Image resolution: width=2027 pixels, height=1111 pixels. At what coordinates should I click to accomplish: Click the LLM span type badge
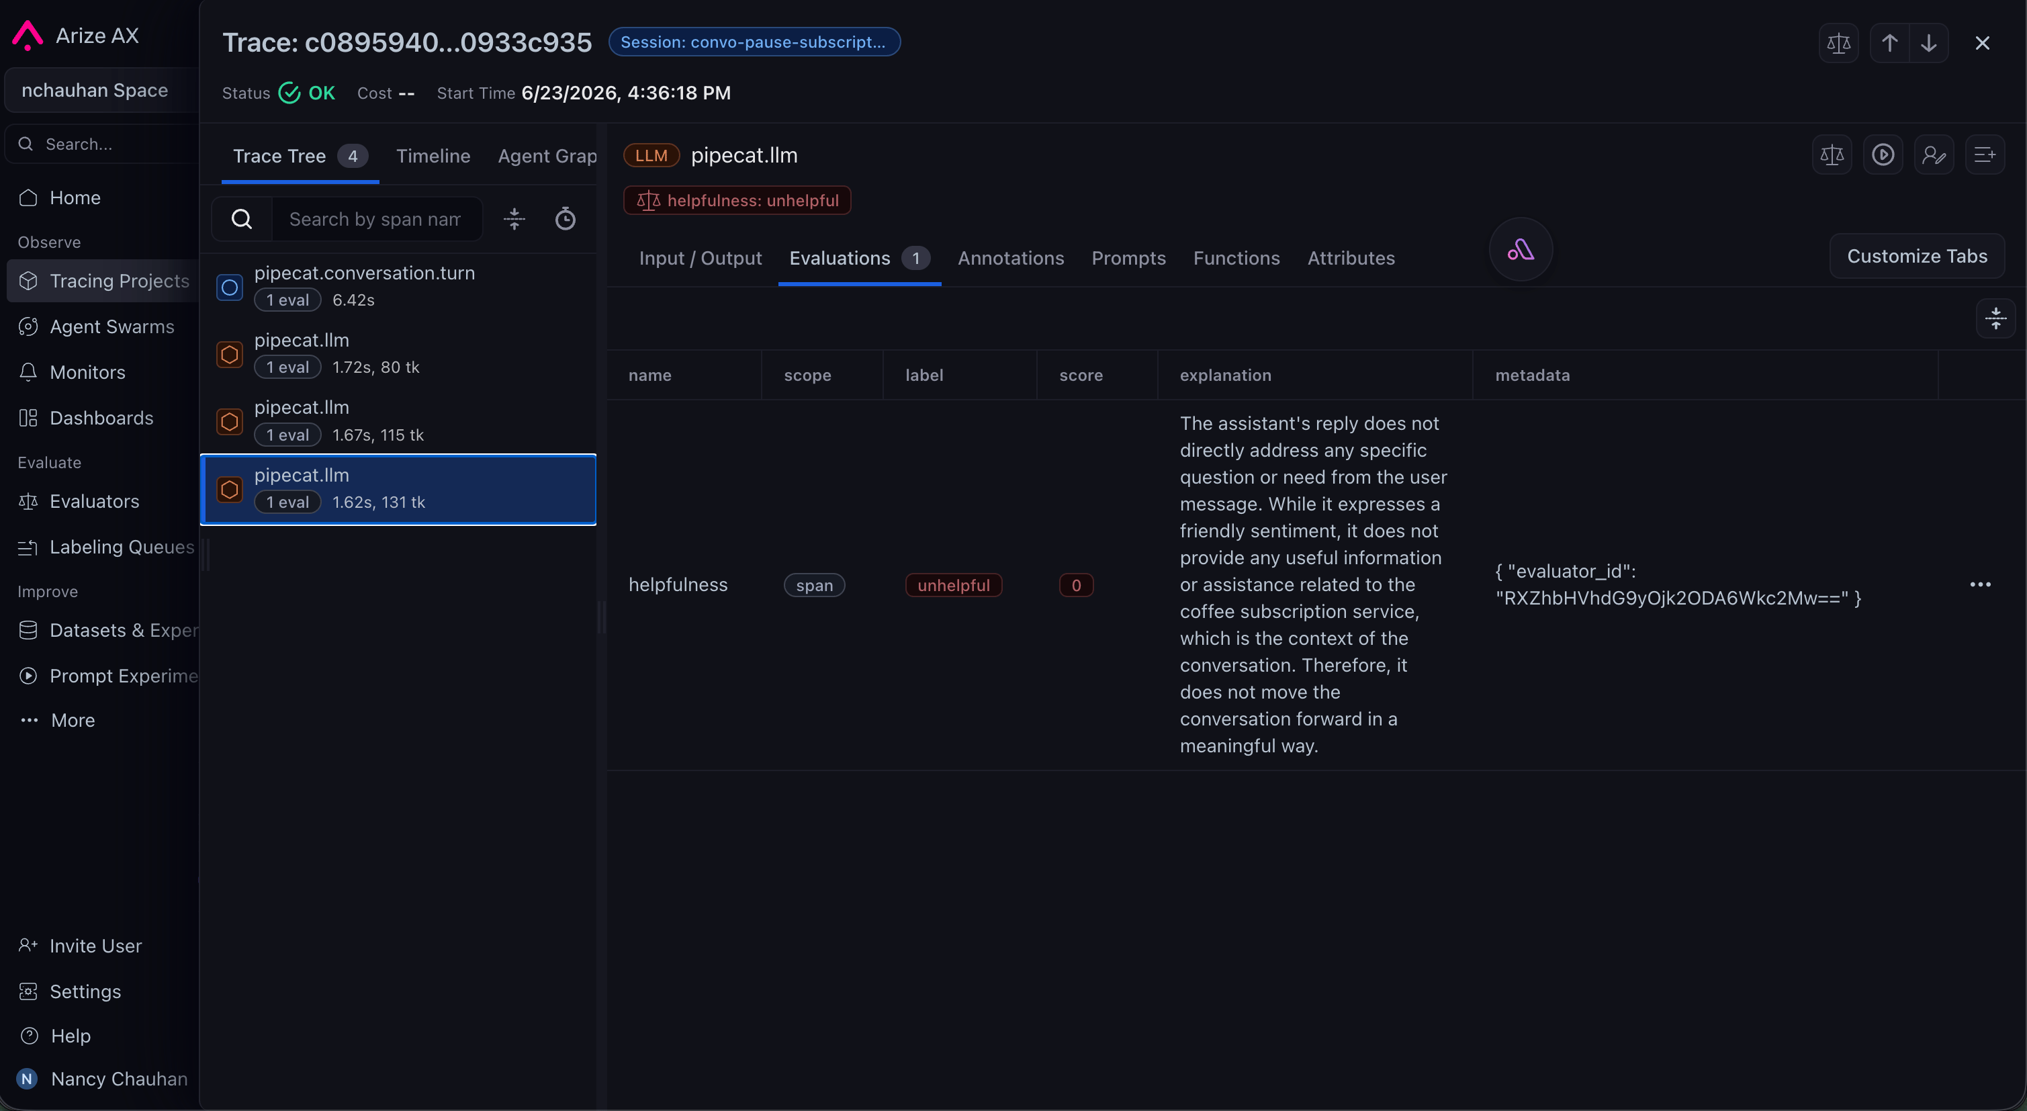point(651,156)
